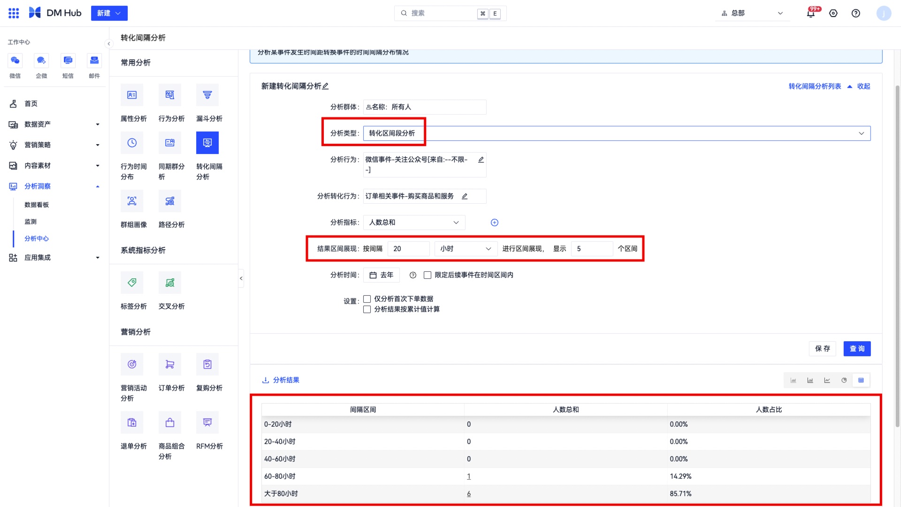The height and width of the screenshot is (507, 901).
Task: Collapse the left sidebar arrow
Action: (109, 44)
